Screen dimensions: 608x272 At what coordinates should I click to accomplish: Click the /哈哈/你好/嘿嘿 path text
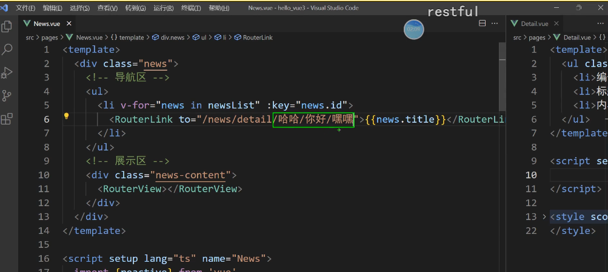313,119
